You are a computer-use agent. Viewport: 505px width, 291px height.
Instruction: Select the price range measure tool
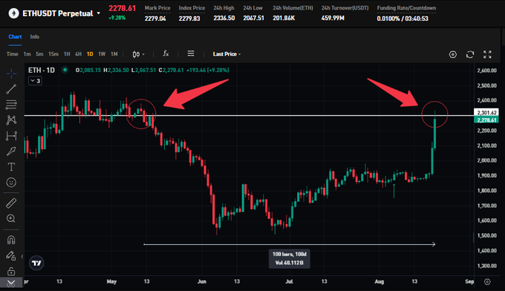point(11,136)
